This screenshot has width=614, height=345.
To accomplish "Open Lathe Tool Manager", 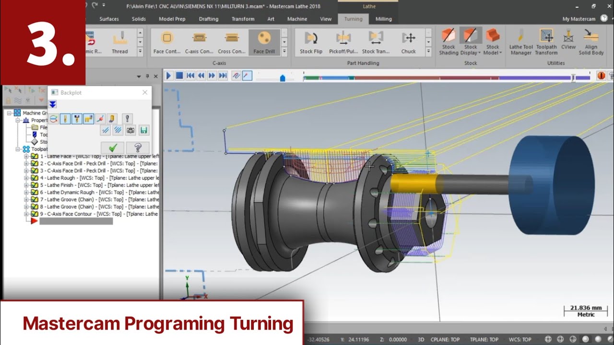I will (x=521, y=42).
